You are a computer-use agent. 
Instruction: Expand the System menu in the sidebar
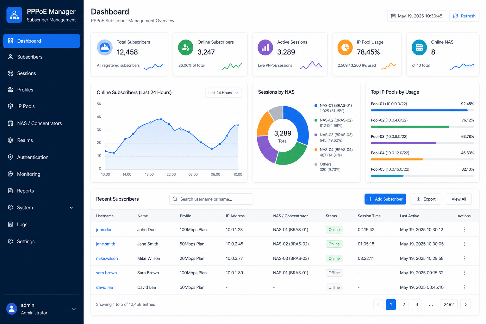point(41,208)
